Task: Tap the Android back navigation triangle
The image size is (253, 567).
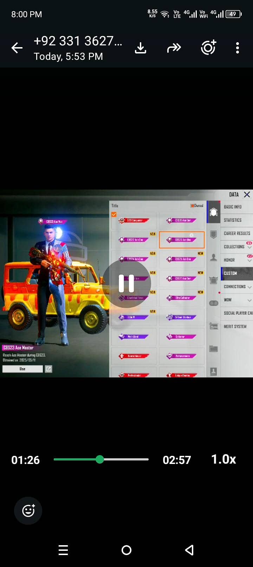Action: pos(189,550)
